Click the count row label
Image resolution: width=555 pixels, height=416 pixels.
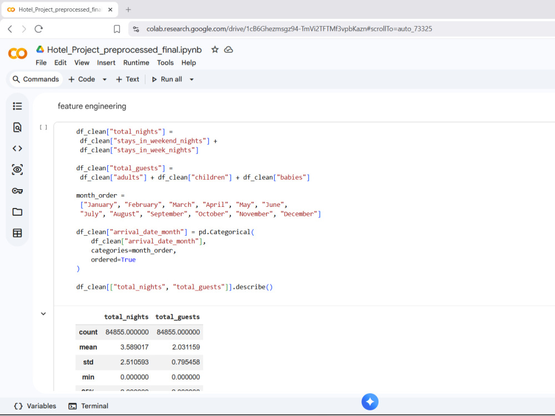pos(88,332)
